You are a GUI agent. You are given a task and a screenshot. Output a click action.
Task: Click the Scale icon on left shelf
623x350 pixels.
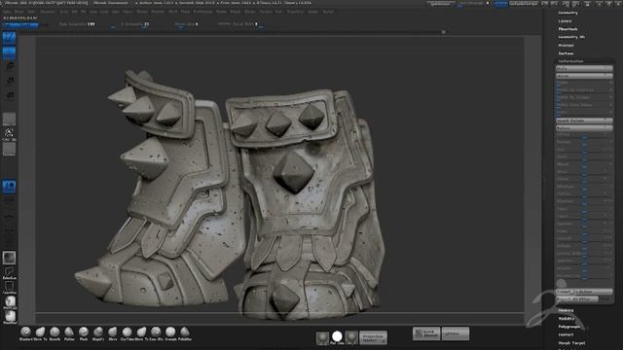pos(10,81)
